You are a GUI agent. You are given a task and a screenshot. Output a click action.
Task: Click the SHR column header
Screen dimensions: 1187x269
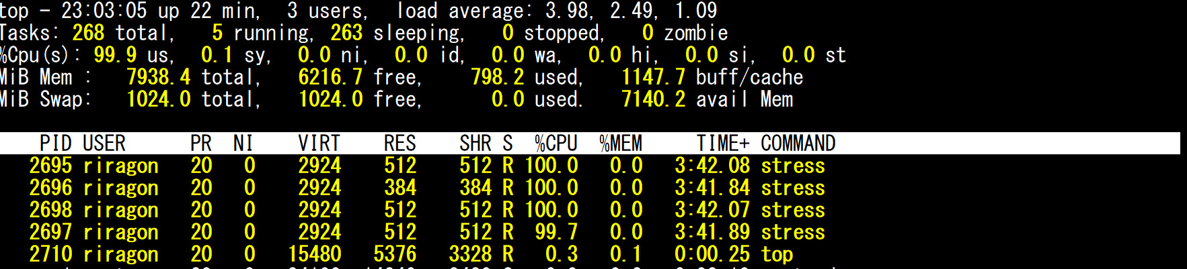(475, 144)
